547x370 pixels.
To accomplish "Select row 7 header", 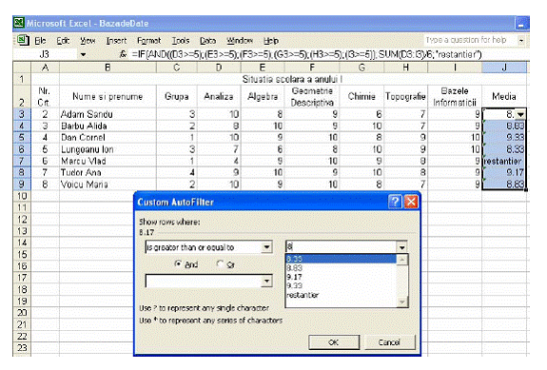I will 22,161.
